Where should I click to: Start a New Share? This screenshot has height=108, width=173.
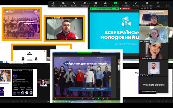[115, 4]
